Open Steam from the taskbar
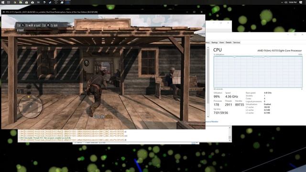The width and height of the screenshot is (306, 172). 44,2
